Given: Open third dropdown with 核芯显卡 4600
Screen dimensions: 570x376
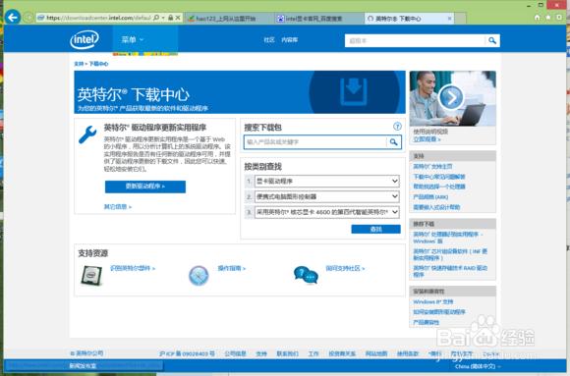Looking at the screenshot, I should tap(326, 212).
